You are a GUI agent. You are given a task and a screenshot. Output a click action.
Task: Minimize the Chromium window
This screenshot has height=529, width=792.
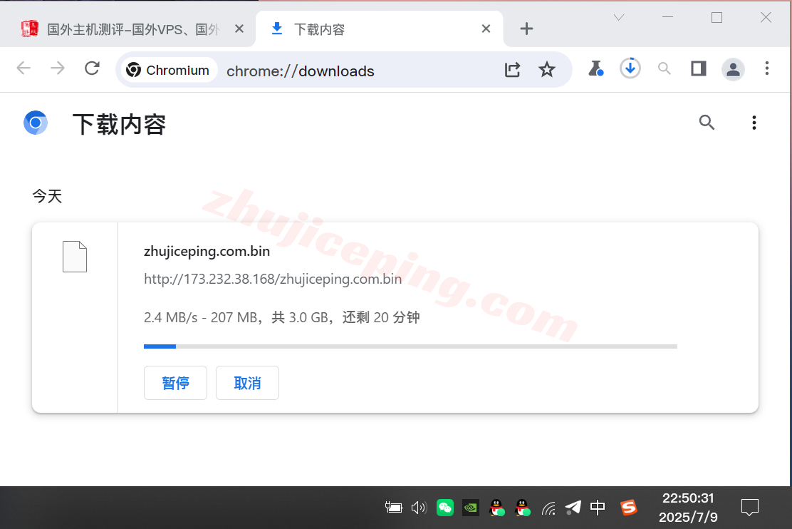point(668,17)
